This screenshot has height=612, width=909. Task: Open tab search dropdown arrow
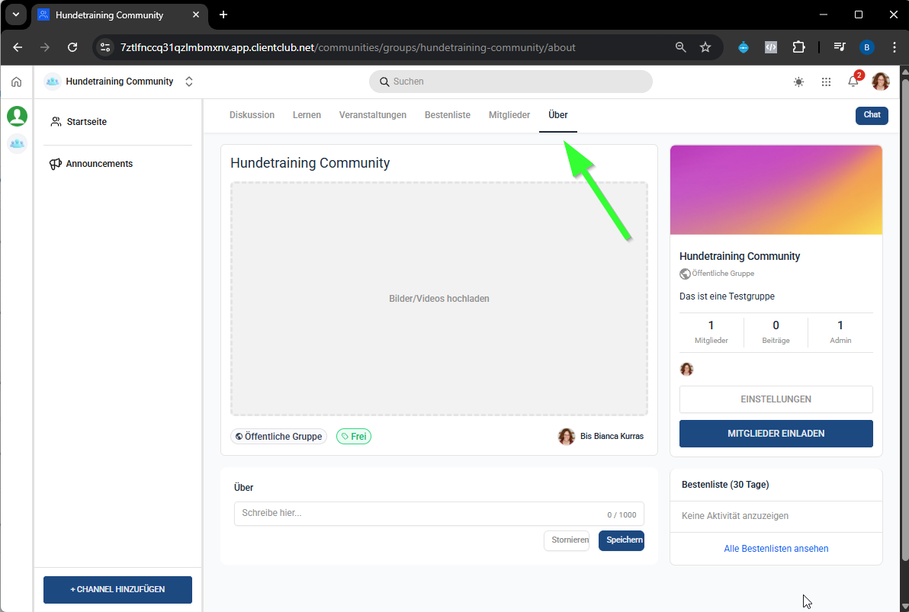click(16, 14)
